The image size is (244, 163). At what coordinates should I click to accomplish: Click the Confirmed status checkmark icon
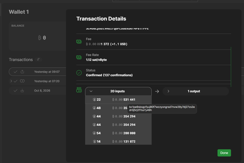click(79, 73)
